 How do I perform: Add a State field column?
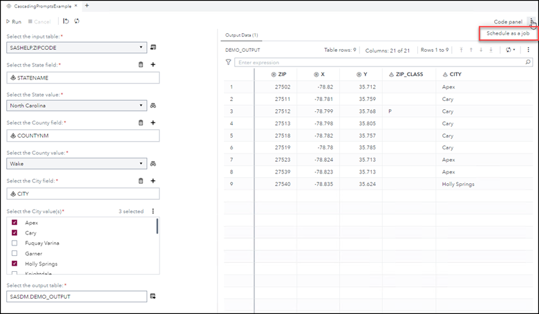tap(153, 64)
